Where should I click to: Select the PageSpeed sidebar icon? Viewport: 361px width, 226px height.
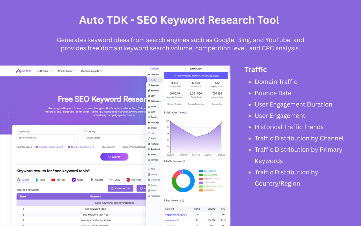(154, 195)
